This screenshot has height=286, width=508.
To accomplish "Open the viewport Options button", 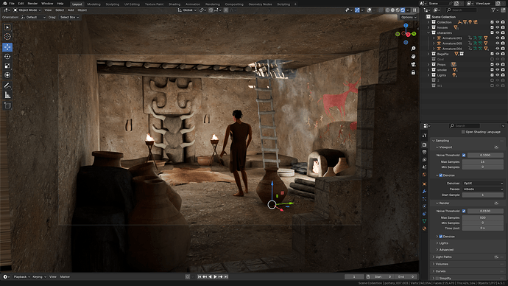I will [408, 17].
